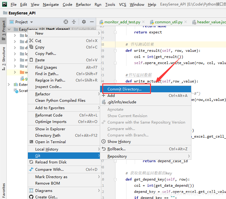Click the collapse all icon in Project panel
Viewport: 226px width, 199px height.
(74, 22)
